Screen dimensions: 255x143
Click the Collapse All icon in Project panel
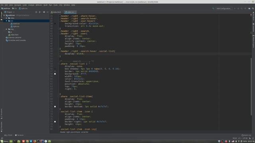[40, 12]
